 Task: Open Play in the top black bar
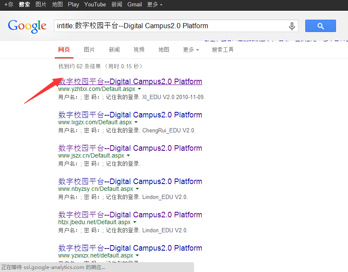point(74,4)
